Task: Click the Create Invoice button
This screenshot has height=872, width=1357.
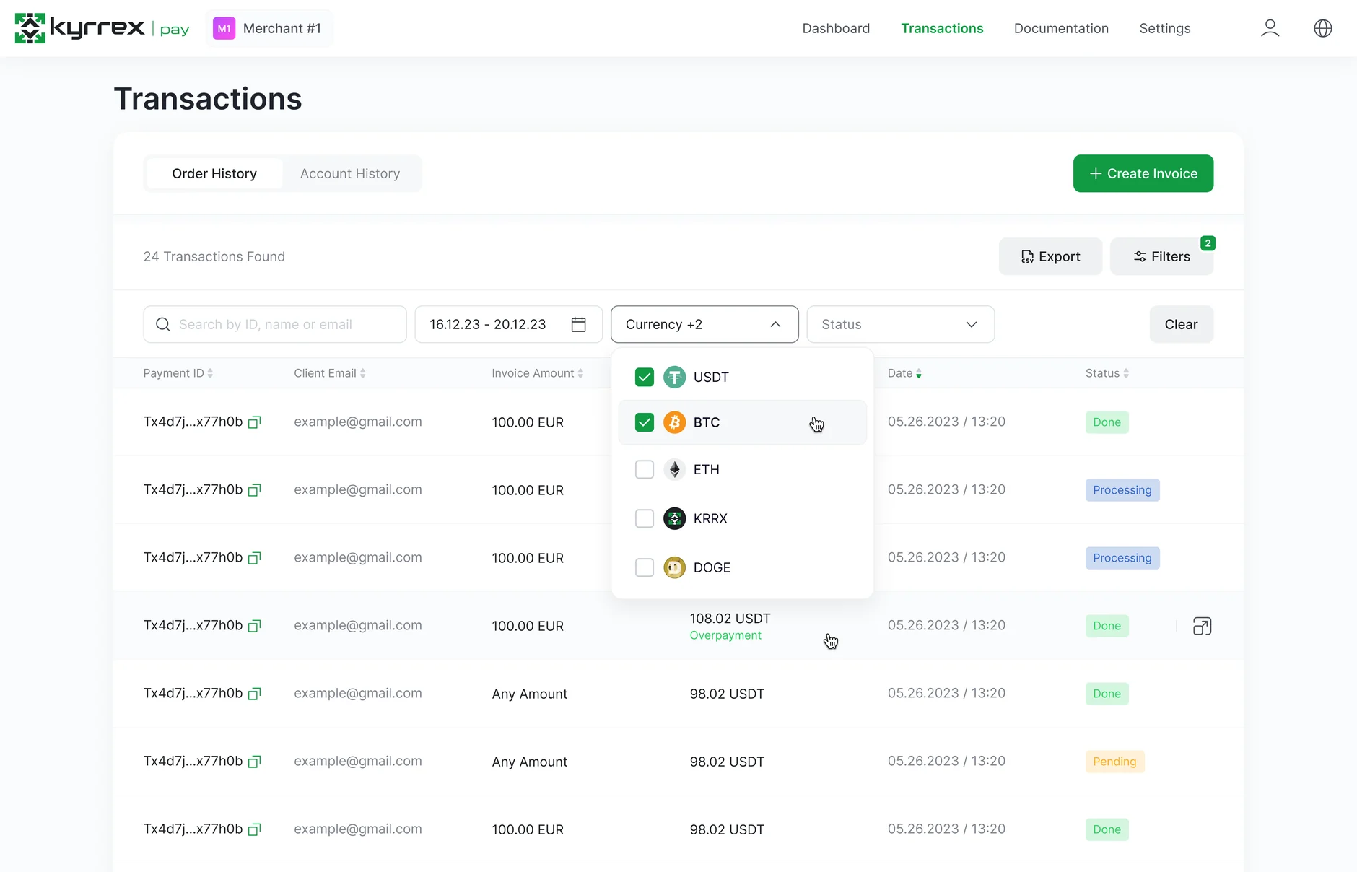Action: [x=1143, y=173]
